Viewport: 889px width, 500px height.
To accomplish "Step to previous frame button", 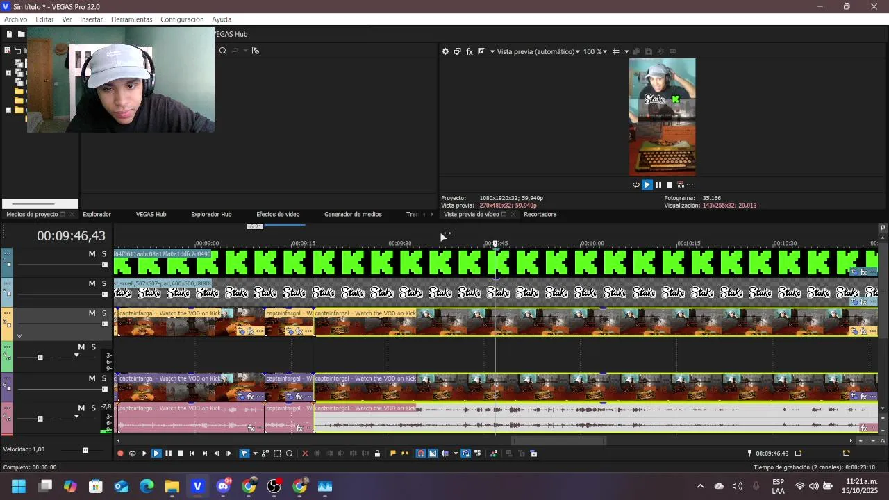I will (x=217, y=453).
